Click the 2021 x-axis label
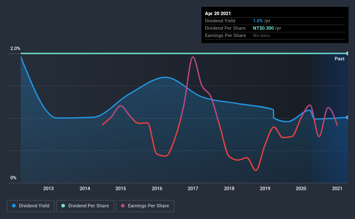Image resolution: width=355 pixels, height=219 pixels. click(337, 188)
